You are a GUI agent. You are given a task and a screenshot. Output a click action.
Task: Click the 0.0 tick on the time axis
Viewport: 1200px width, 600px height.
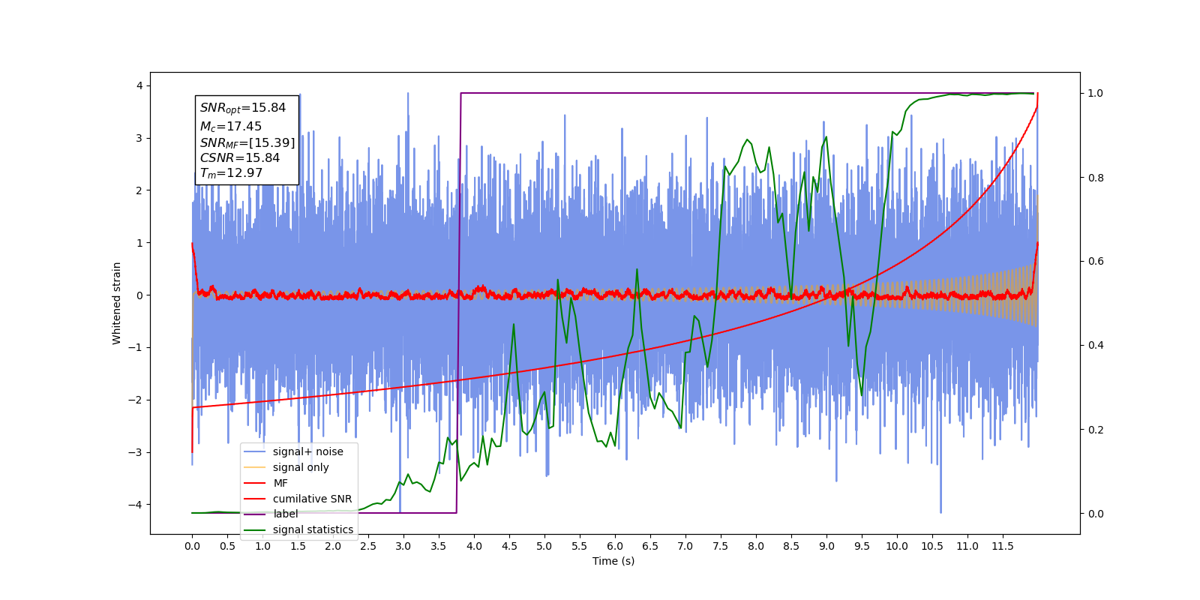tap(192, 546)
